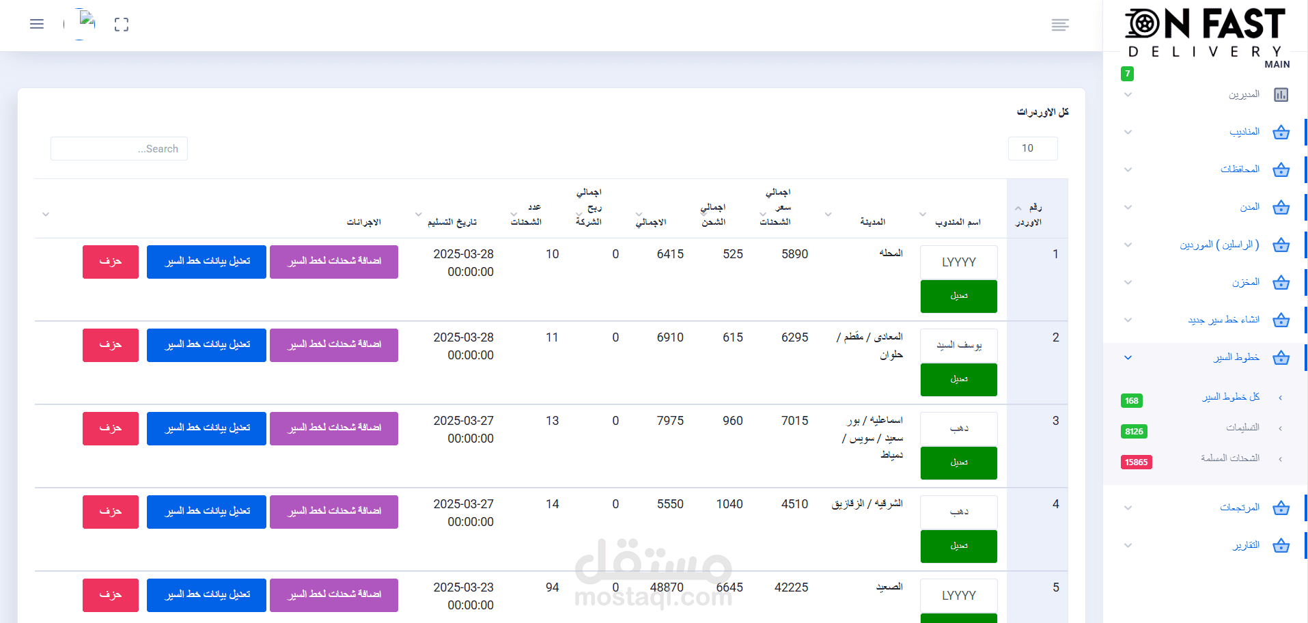This screenshot has height=623, width=1308.
Task: Expand the المدن sidebar menu chevron
Action: [x=1128, y=208]
